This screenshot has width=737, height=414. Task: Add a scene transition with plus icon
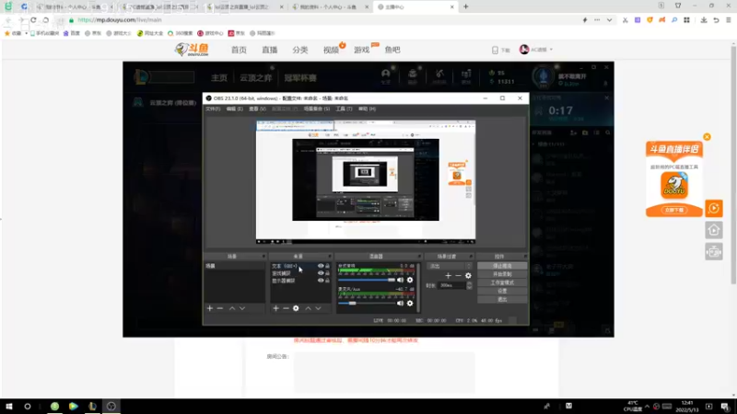pos(448,275)
